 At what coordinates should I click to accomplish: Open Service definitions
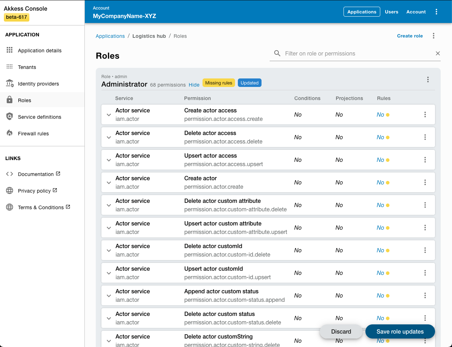[x=39, y=117]
